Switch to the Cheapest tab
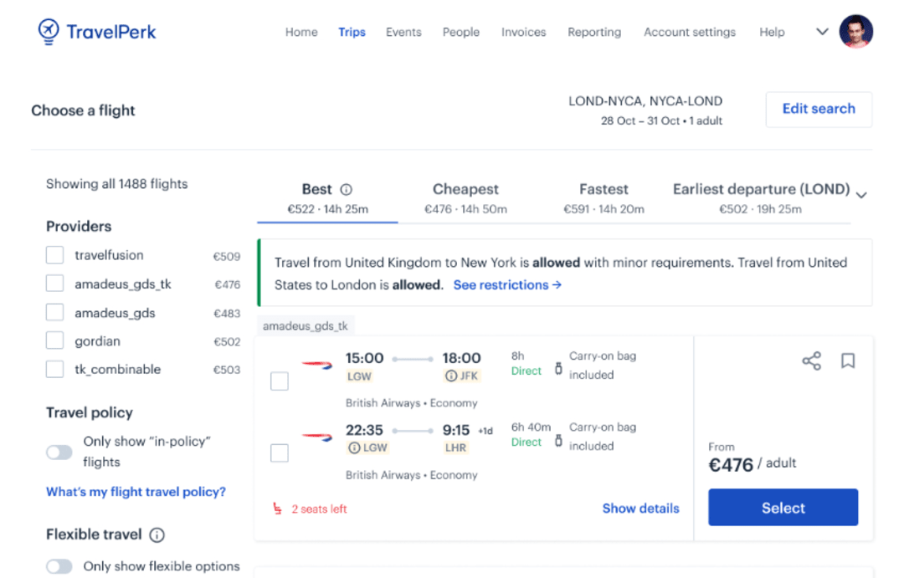This screenshot has height=578, width=904. (465, 189)
